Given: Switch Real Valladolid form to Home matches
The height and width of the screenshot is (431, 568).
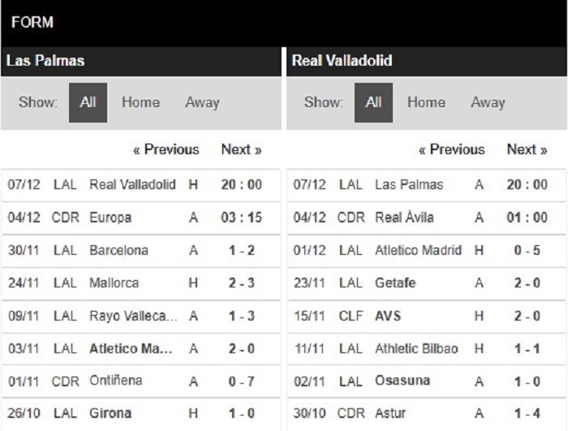Looking at the screenshot, I should tap(426, 102).
